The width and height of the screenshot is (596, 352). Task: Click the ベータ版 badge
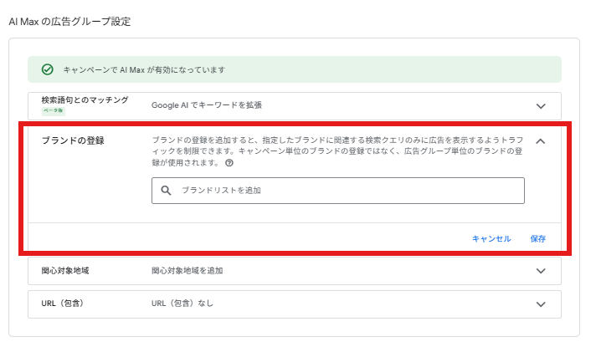tap(54, 110)
